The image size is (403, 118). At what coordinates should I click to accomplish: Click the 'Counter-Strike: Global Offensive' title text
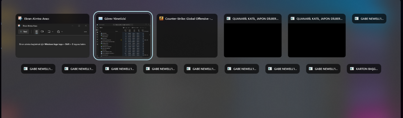[x=189, y=19]
